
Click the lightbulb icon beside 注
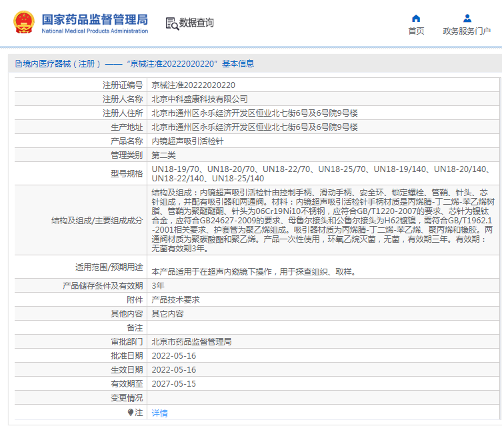pyautogui.click(x=130, y=412)
